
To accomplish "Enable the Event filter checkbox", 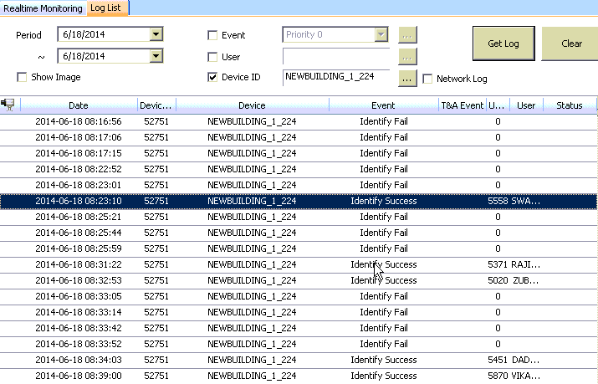I will tap(212, 35).
